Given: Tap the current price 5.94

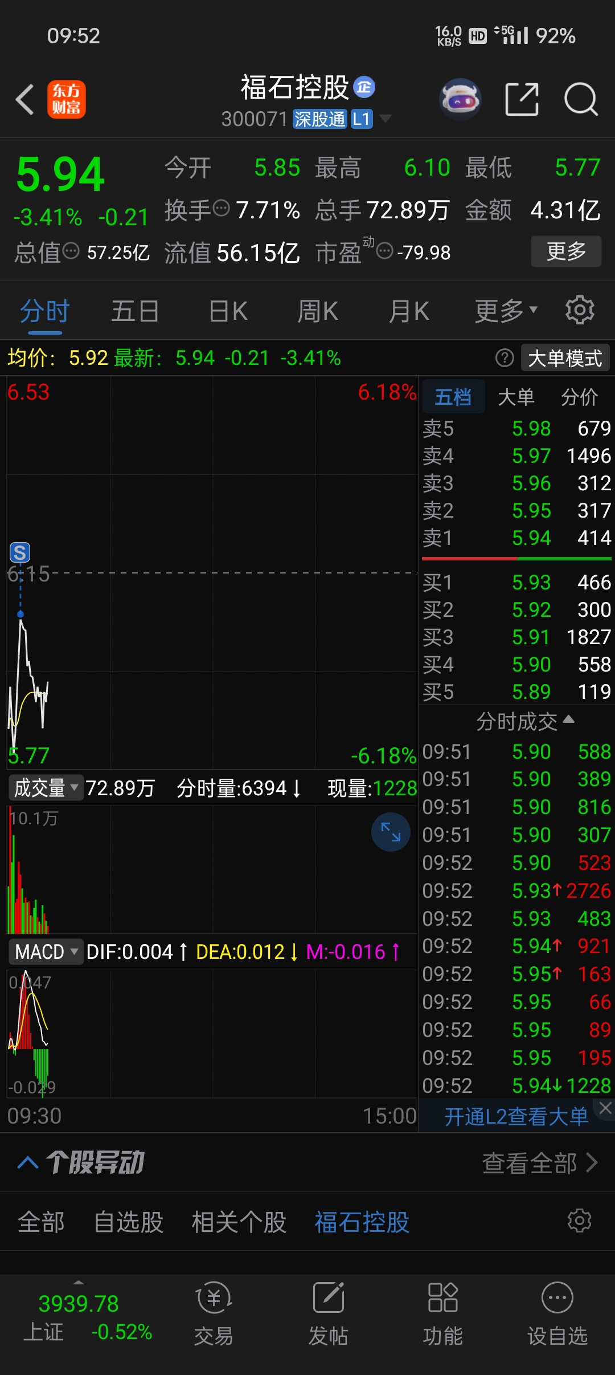Looking at the screenshot, I should coord(60,174).
